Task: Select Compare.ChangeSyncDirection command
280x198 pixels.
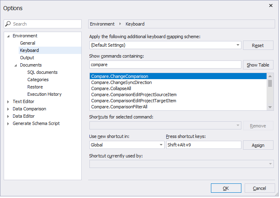Action: coord(178,82)
